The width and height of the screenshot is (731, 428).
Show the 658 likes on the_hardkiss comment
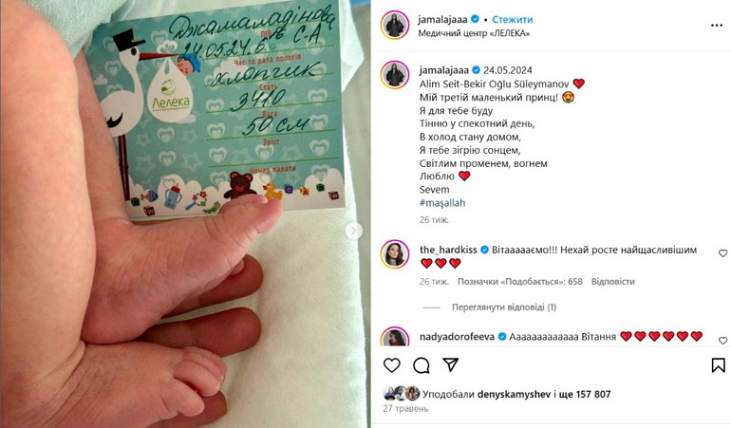point(520,282)
